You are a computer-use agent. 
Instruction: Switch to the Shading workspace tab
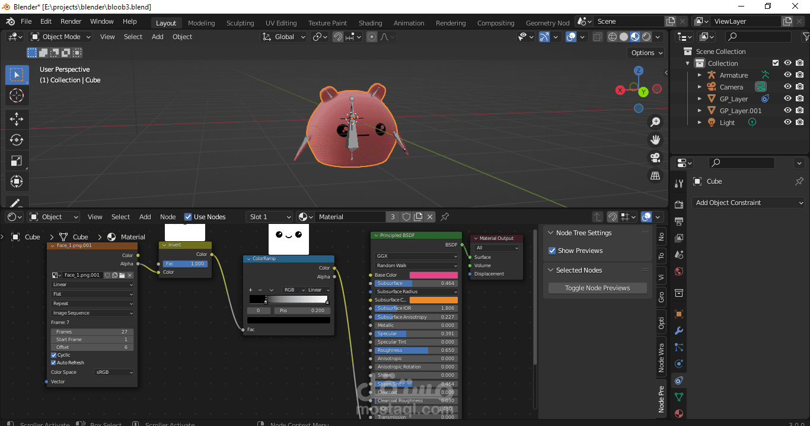pyautogui.click(x=371, y=23)
